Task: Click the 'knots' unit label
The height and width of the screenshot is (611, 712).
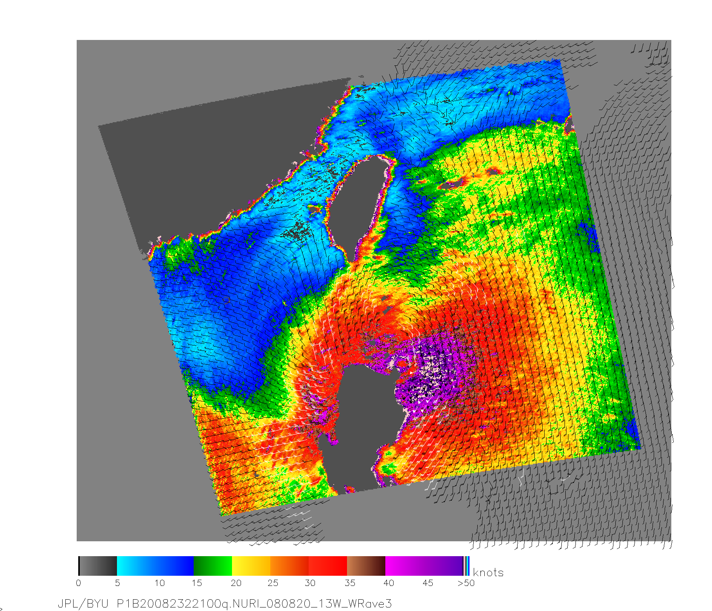Action: pos(488,572)
